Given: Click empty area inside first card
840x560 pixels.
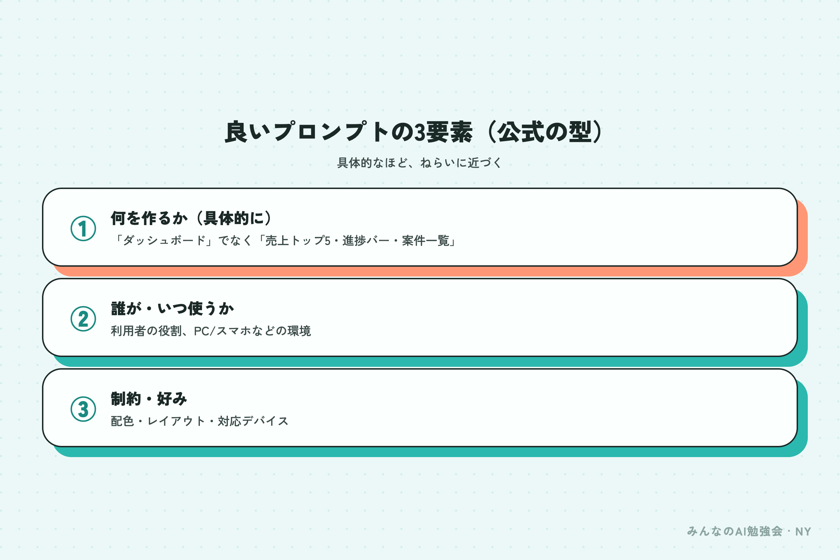Looking at the screenshot, I should tap(607, 227).
